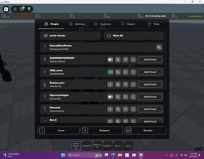Screen dimensions: 204x159
Task: Open the chat notifications icon
Action: pos(22,9)
